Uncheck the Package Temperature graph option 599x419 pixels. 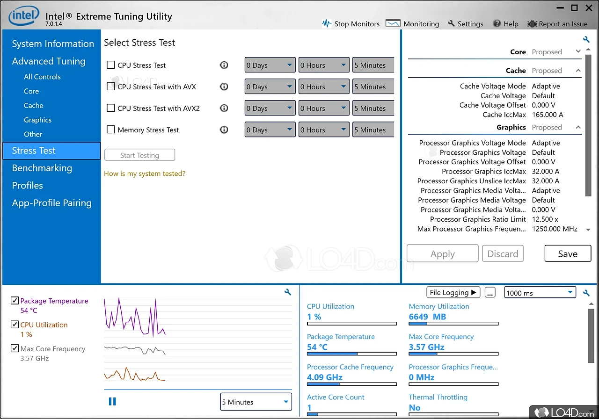point(15,300)
